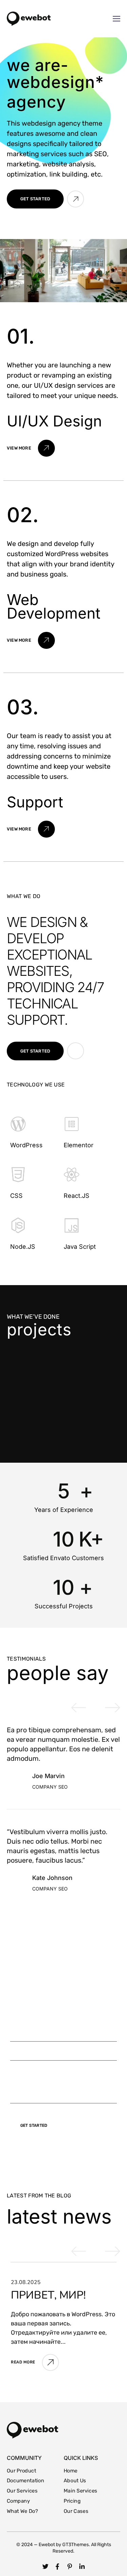The height and width of the screenshot is (2576, 127).
Task: Click the Web Development View More arrow
Action: click(46, 640)
